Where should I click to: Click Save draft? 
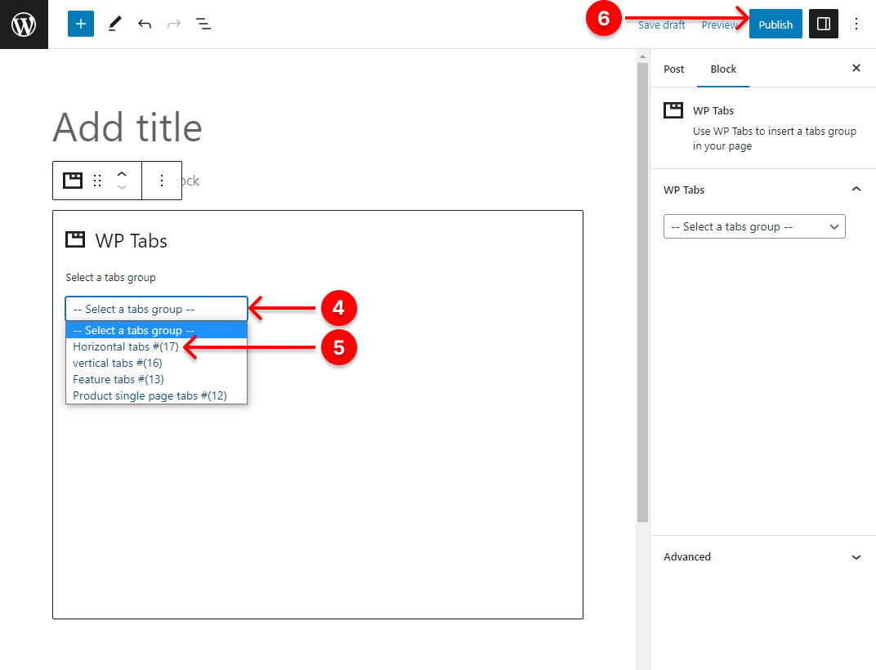click(661, 25)
